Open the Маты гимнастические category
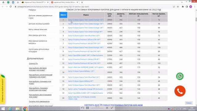197x111 pixels. [x=38, y=30]
